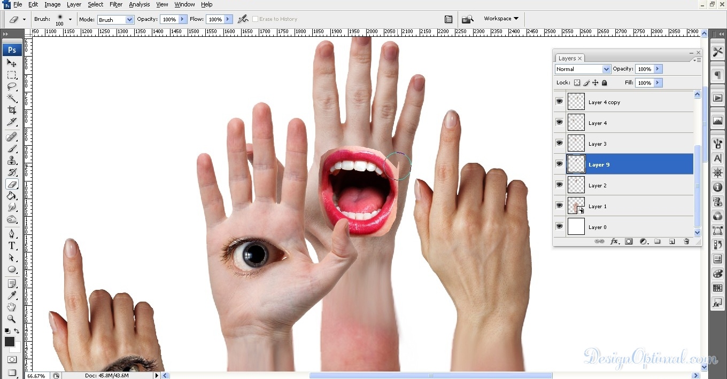Toggle Layer 1 visibility

(x=559, y=206)
